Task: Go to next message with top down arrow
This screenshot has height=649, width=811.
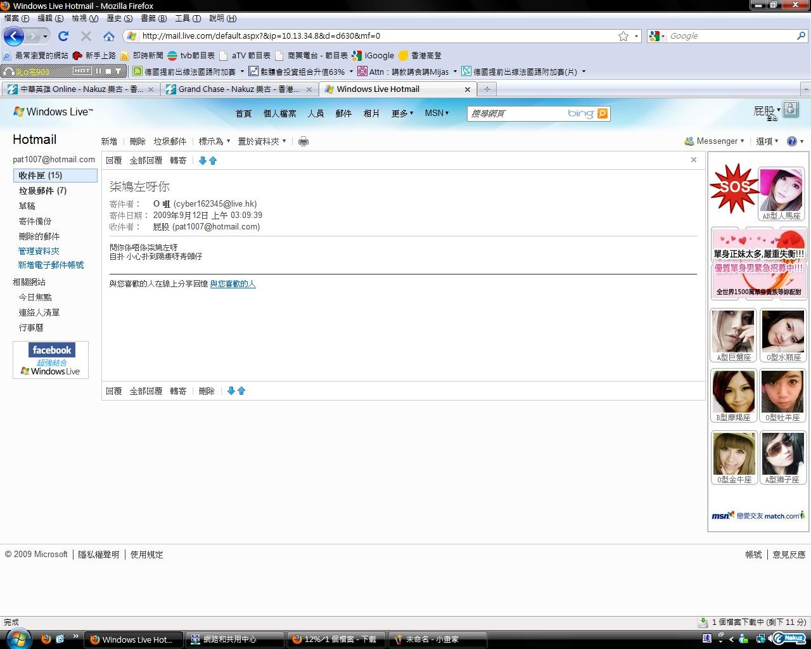Action: (x=203, y=161)
